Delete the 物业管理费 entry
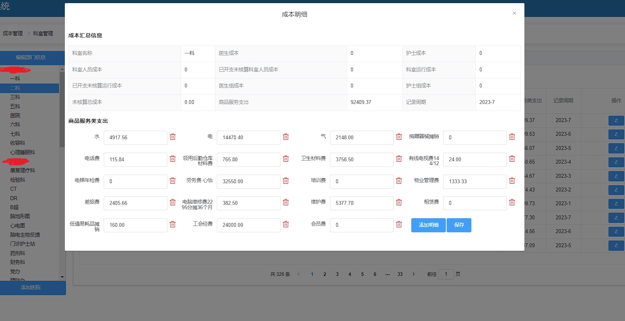 coord(512,181)
